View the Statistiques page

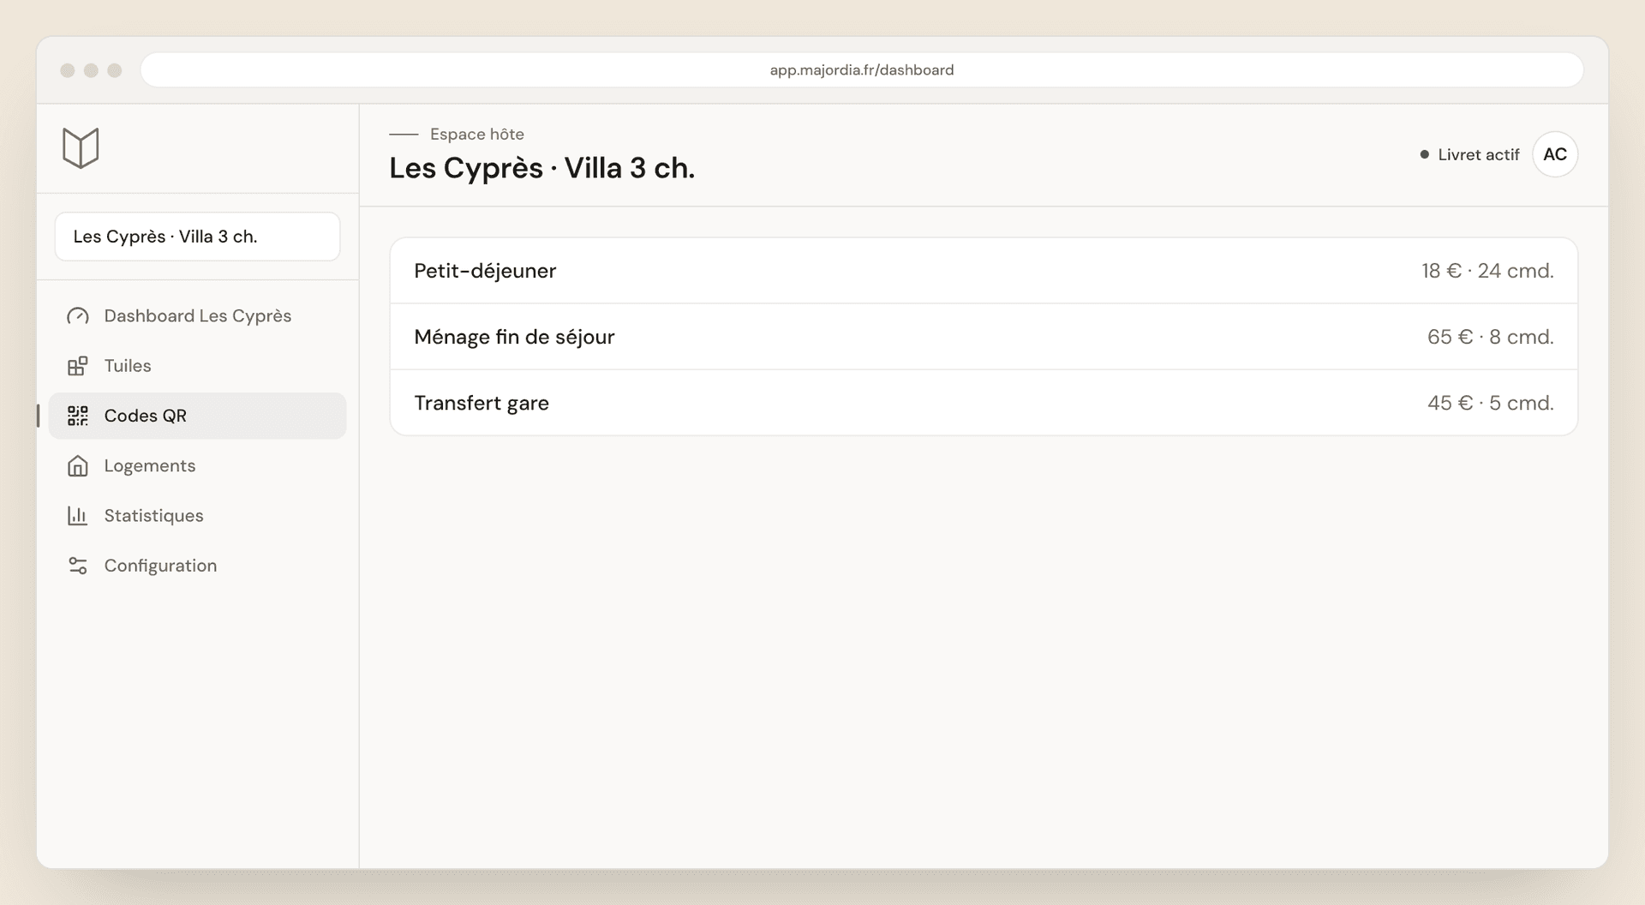[198, 516]
